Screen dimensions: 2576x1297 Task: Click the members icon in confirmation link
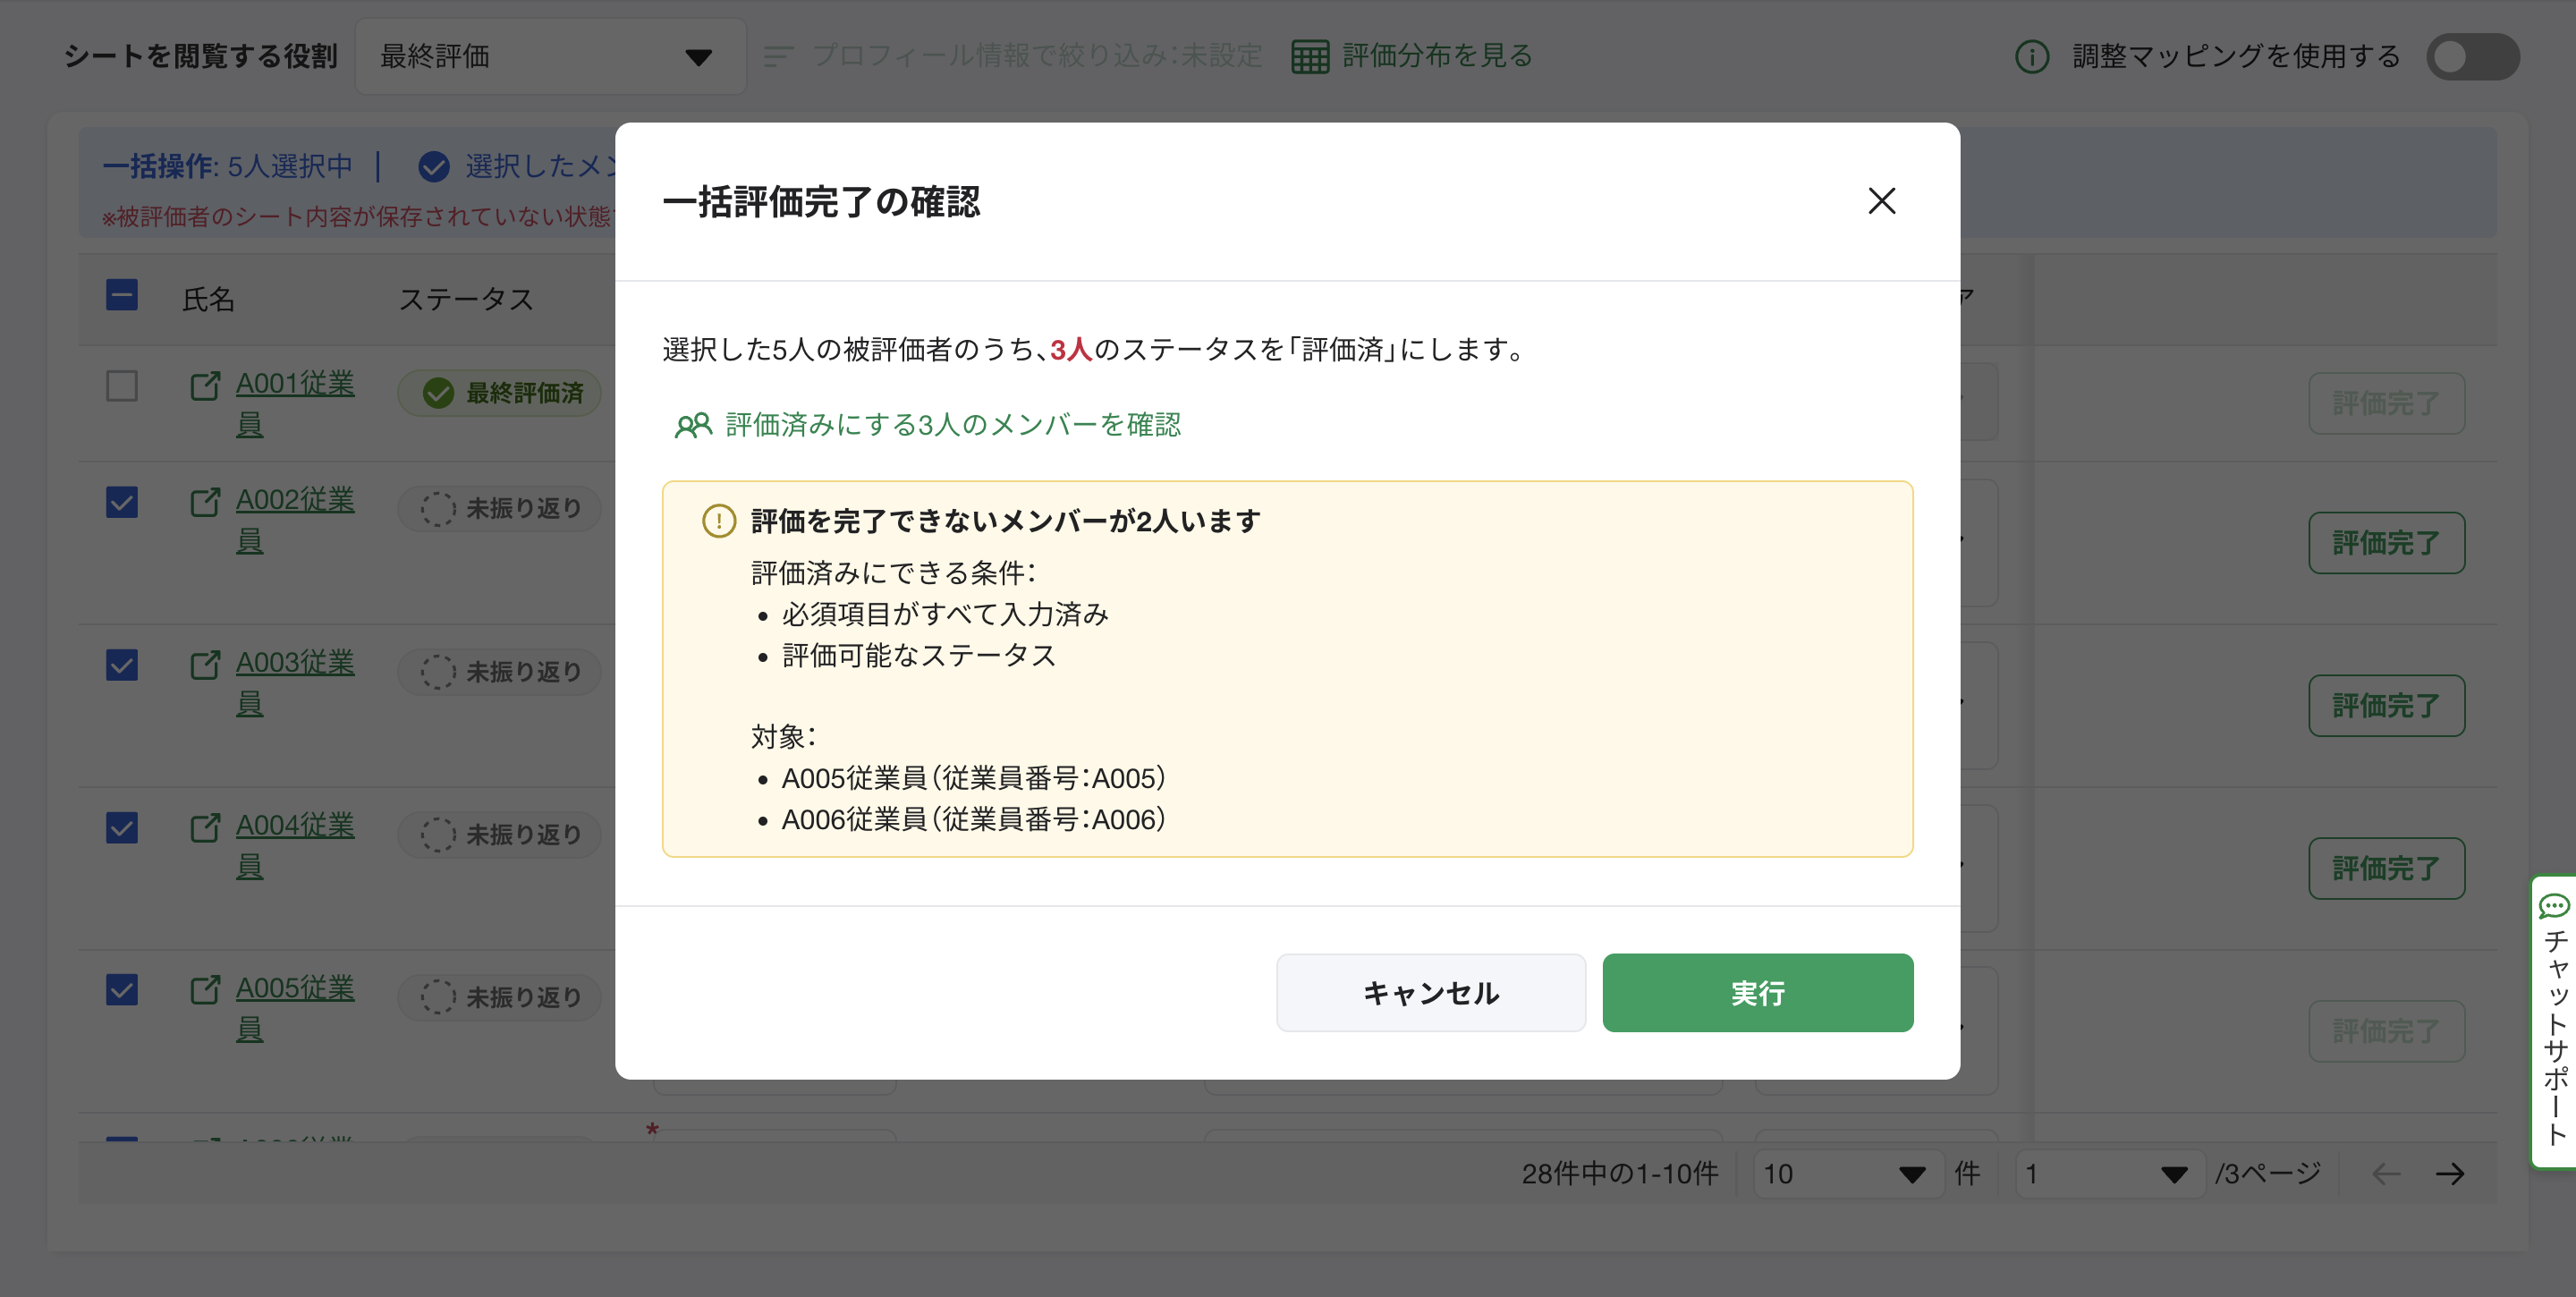[x=692, y=425]
